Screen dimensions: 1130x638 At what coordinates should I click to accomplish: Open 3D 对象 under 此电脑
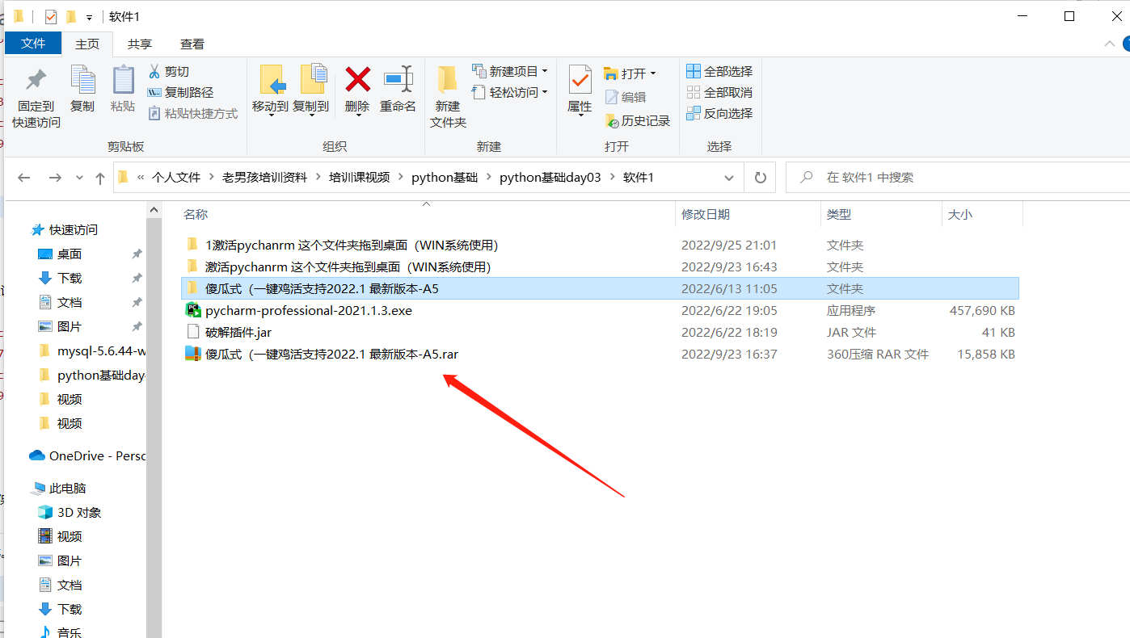79,513
